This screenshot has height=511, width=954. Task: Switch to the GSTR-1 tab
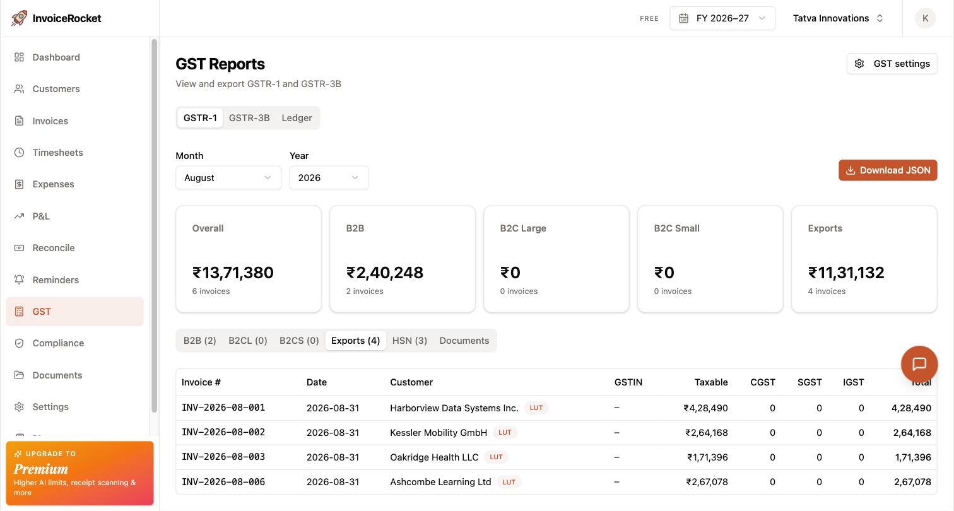click(200, 118)
